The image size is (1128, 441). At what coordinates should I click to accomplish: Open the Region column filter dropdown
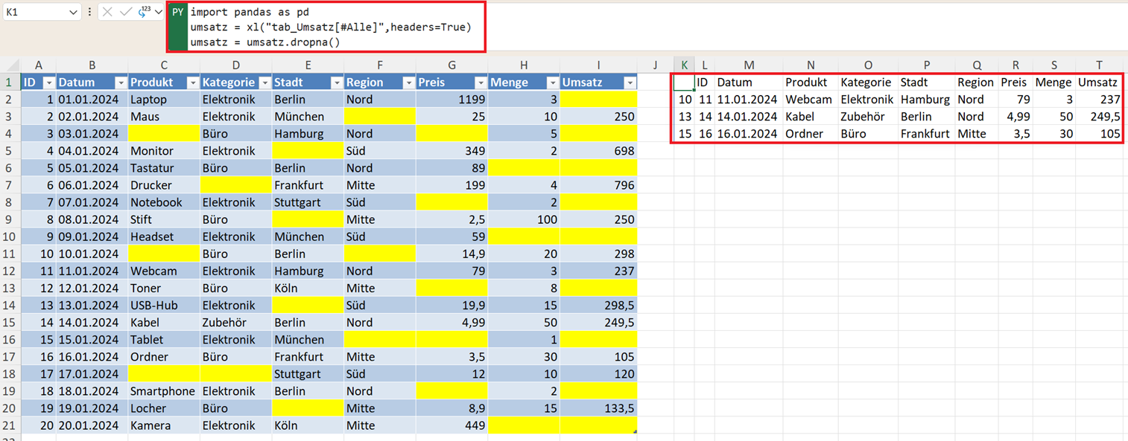pos(408,83)
